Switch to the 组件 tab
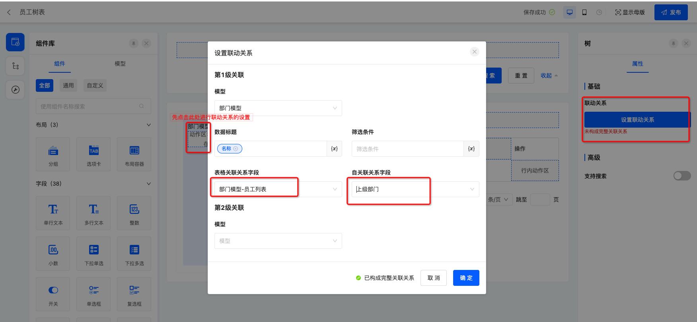Screen dimensions: 697x322 [60, 64]
